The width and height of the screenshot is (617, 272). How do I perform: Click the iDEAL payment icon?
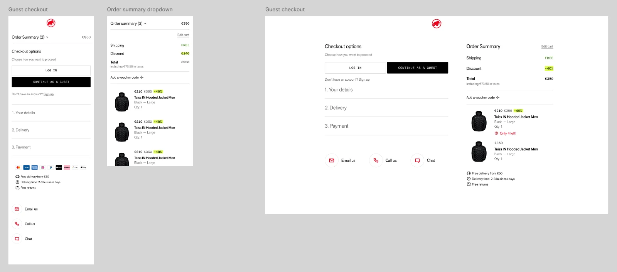[x=43, y=167]
